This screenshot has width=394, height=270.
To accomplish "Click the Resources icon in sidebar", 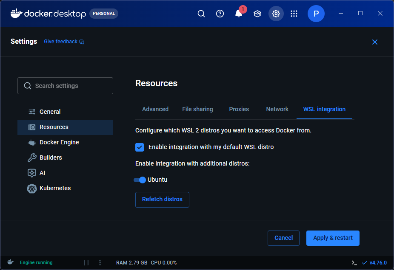I will click(32, 127).
